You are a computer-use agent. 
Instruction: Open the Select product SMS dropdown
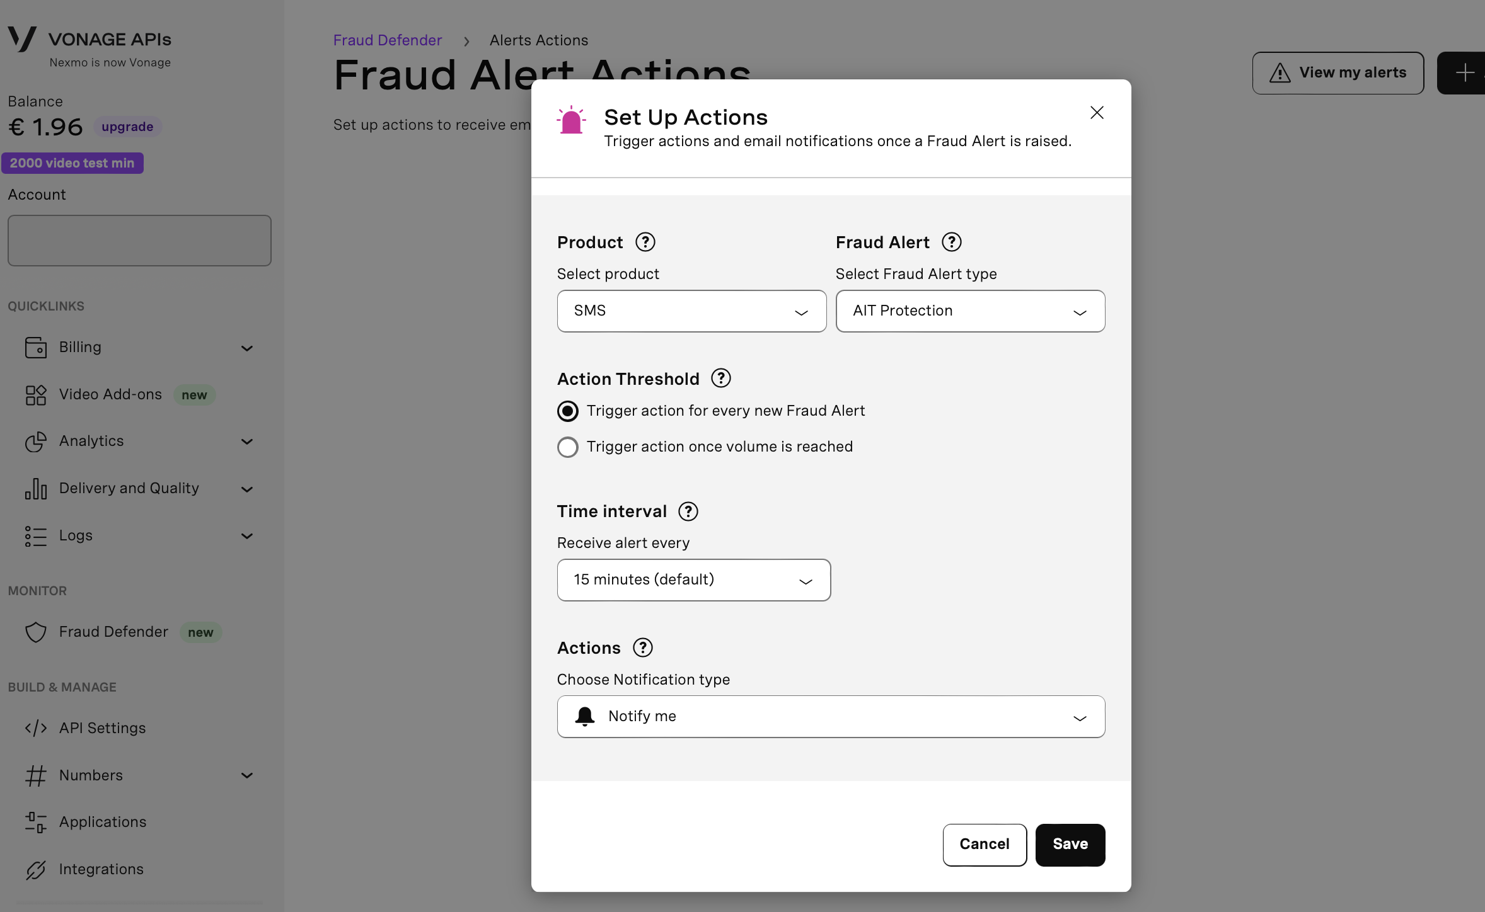click(x=691, y=311)
